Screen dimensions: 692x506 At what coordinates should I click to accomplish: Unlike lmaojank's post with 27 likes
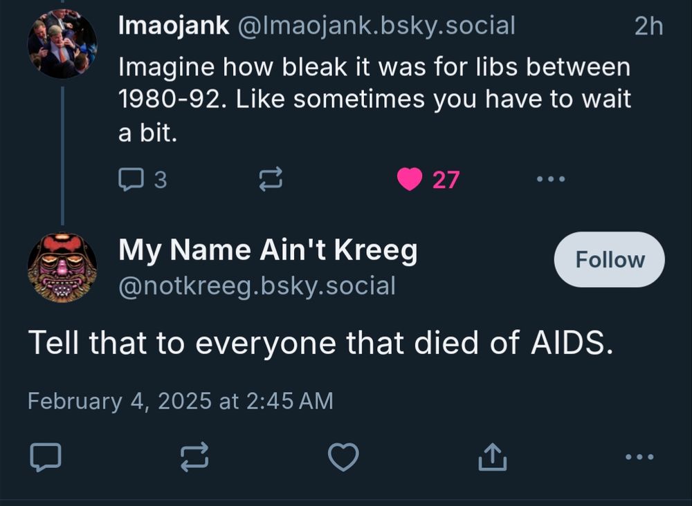[x=410, y=180]
